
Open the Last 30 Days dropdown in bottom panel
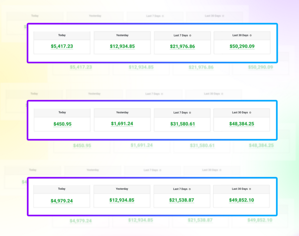coord(241,189)
